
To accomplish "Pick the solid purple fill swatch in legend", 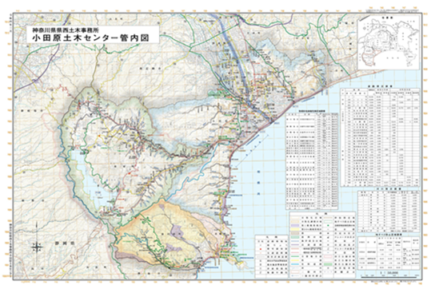I will point(295,225).
